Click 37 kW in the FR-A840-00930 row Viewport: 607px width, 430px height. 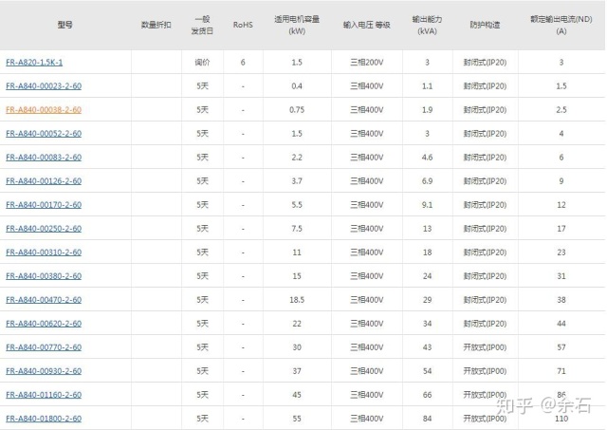tap(297, 371)
